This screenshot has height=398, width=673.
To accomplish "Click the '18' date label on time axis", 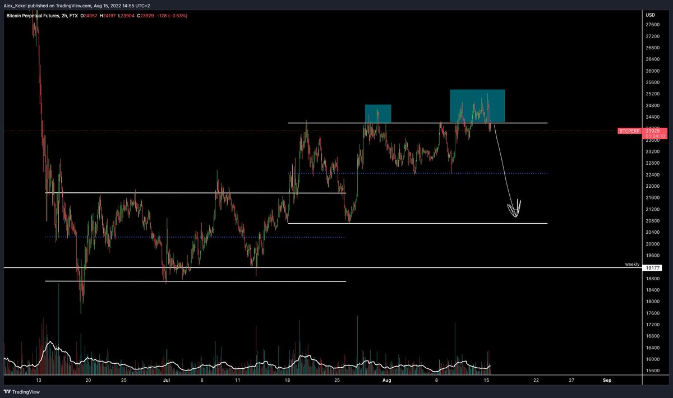I will [x=287, y=380].
